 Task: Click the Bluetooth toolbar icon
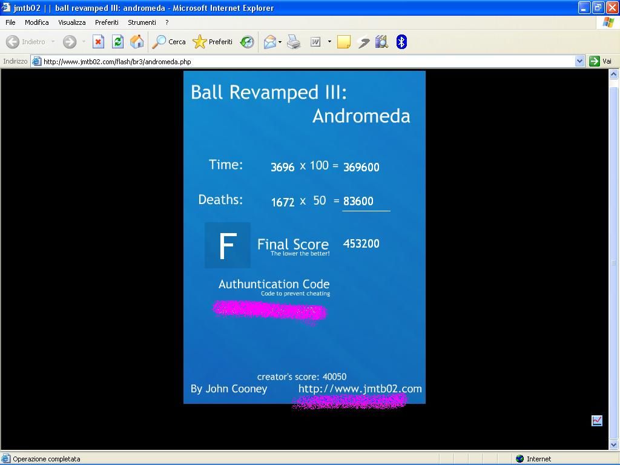point(401,42)
